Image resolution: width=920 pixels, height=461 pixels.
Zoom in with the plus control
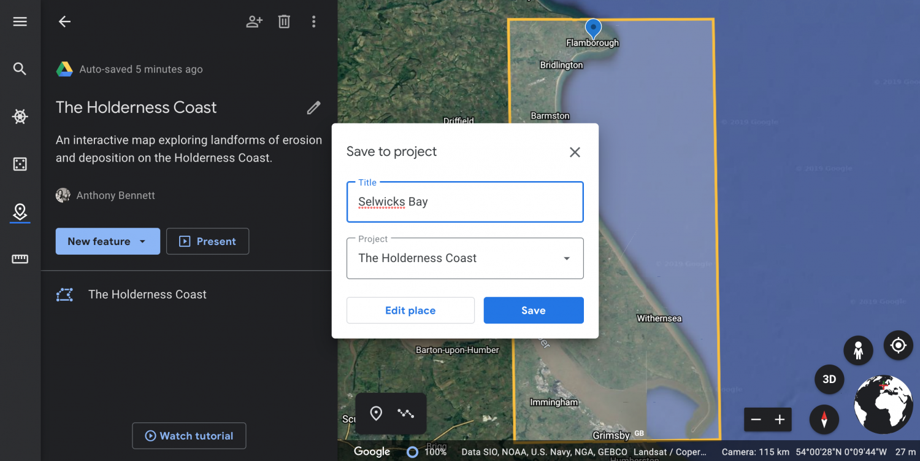779,419
